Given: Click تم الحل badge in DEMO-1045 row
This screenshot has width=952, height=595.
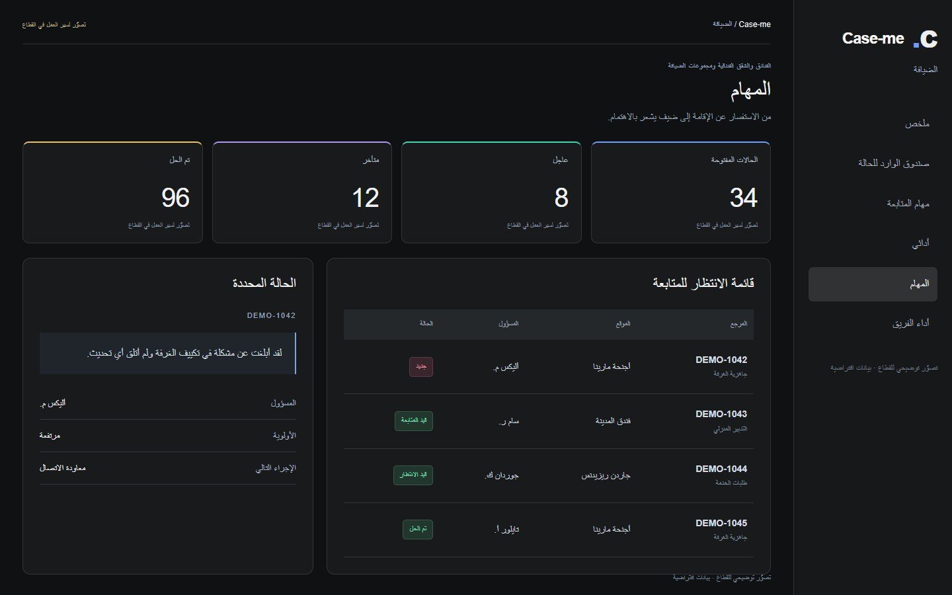Looking at the screenshot, I should [418, 530].
